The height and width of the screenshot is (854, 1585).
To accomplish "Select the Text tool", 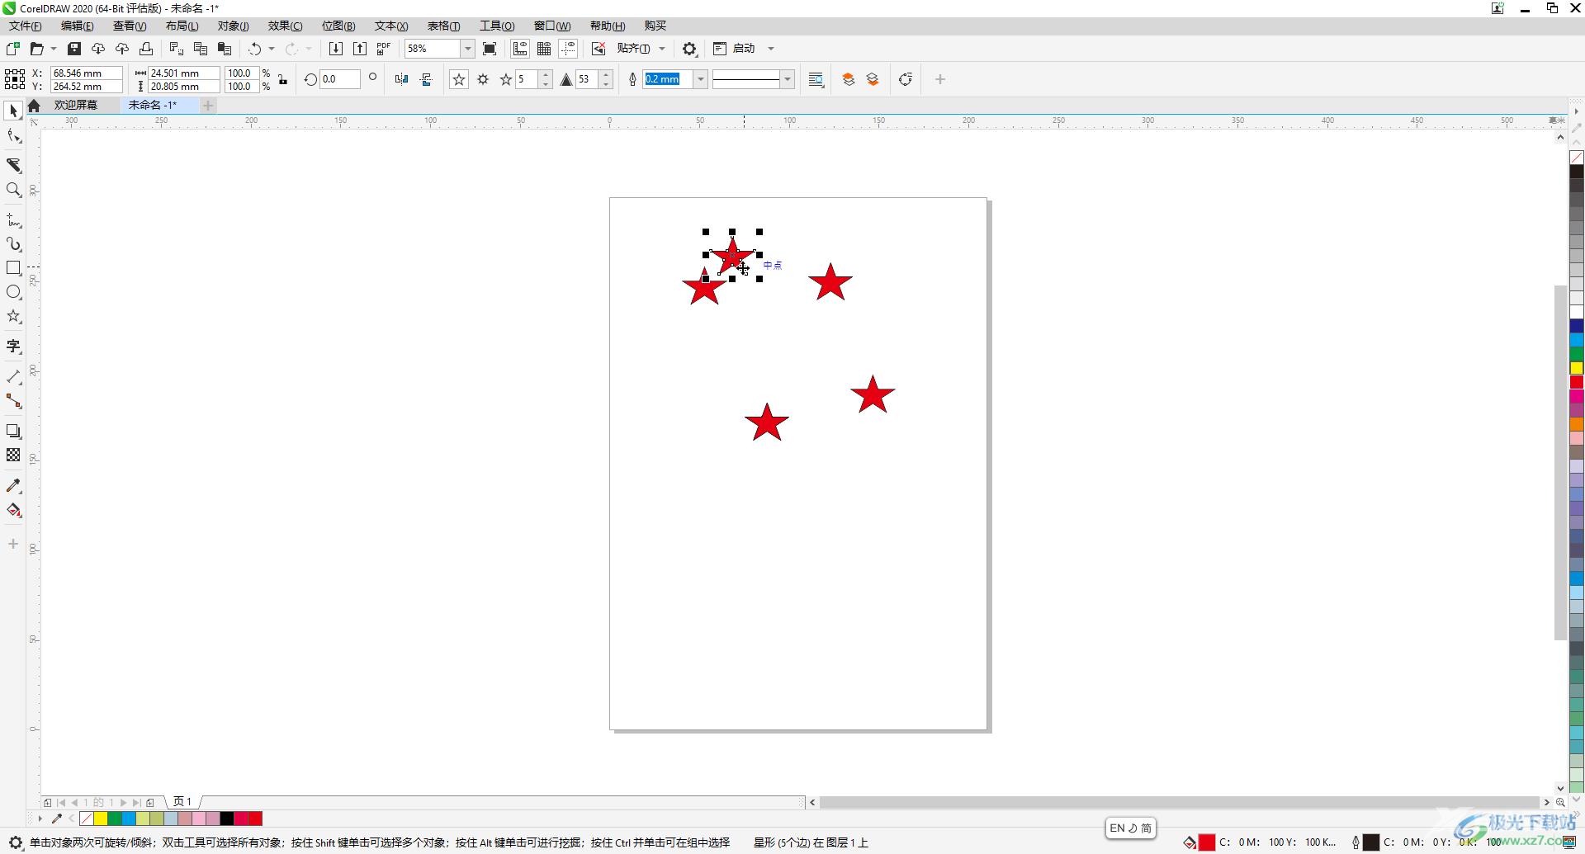I will point(13,347).
